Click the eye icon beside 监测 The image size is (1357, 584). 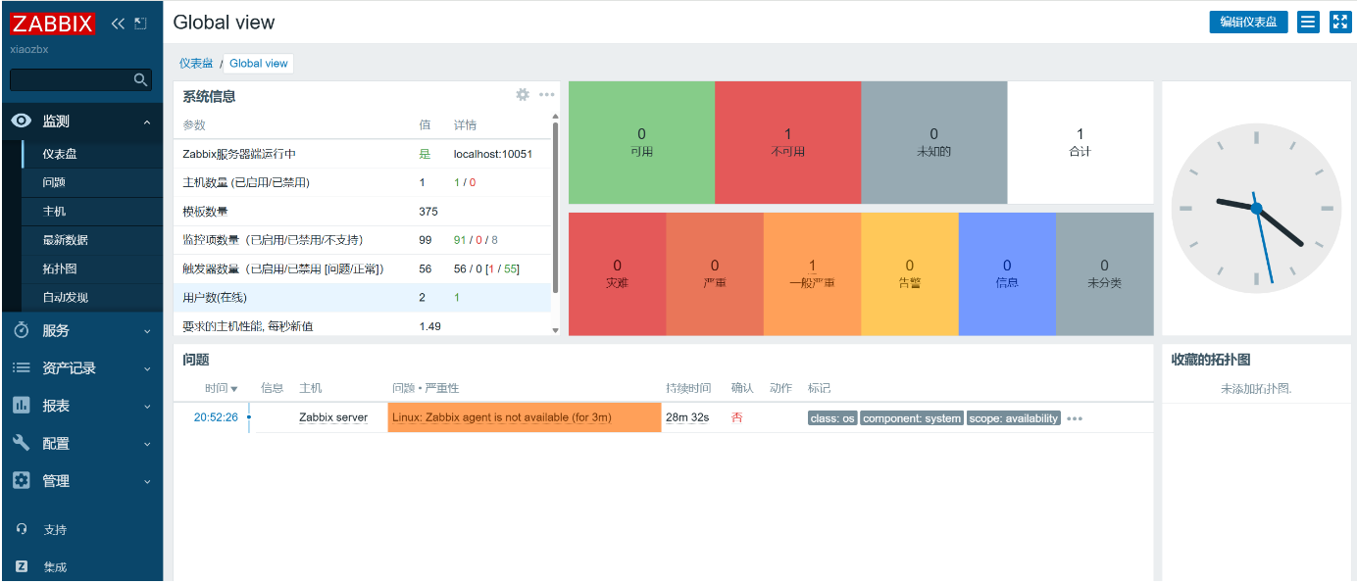coord(22,122)
